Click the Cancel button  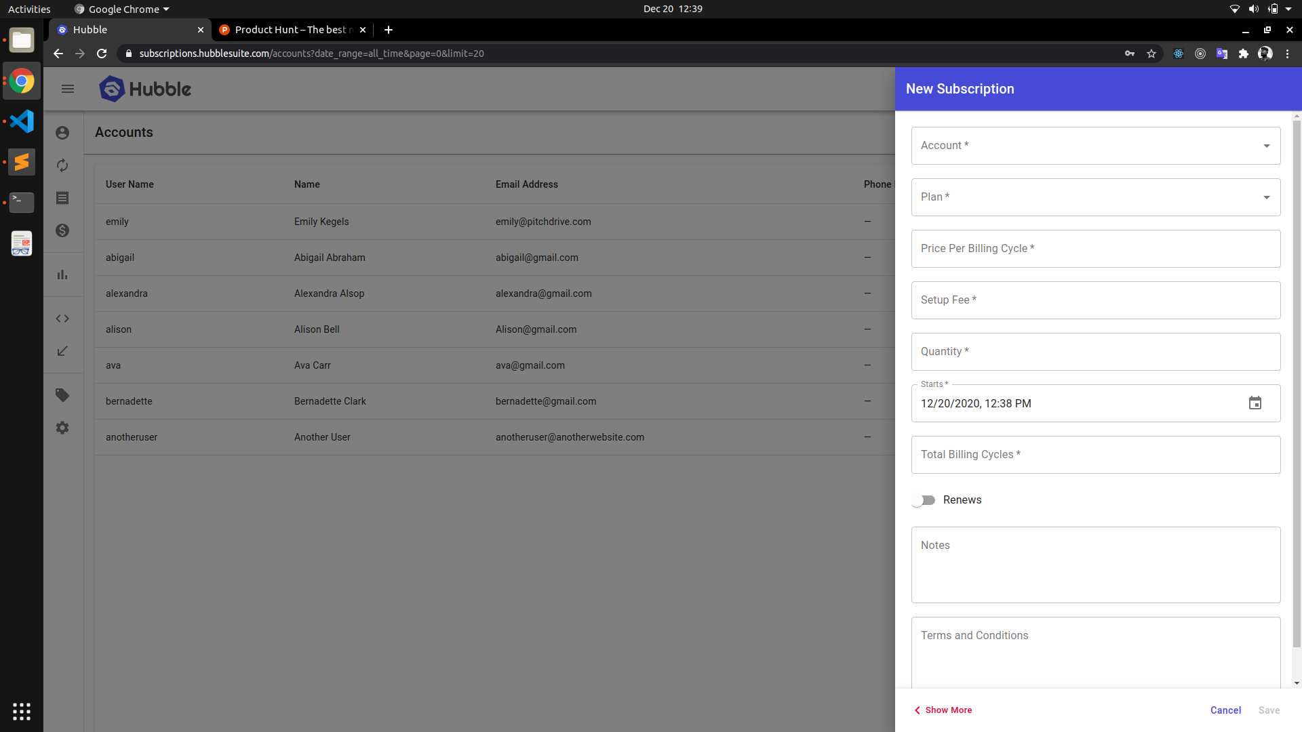(x=1225, y=710)
